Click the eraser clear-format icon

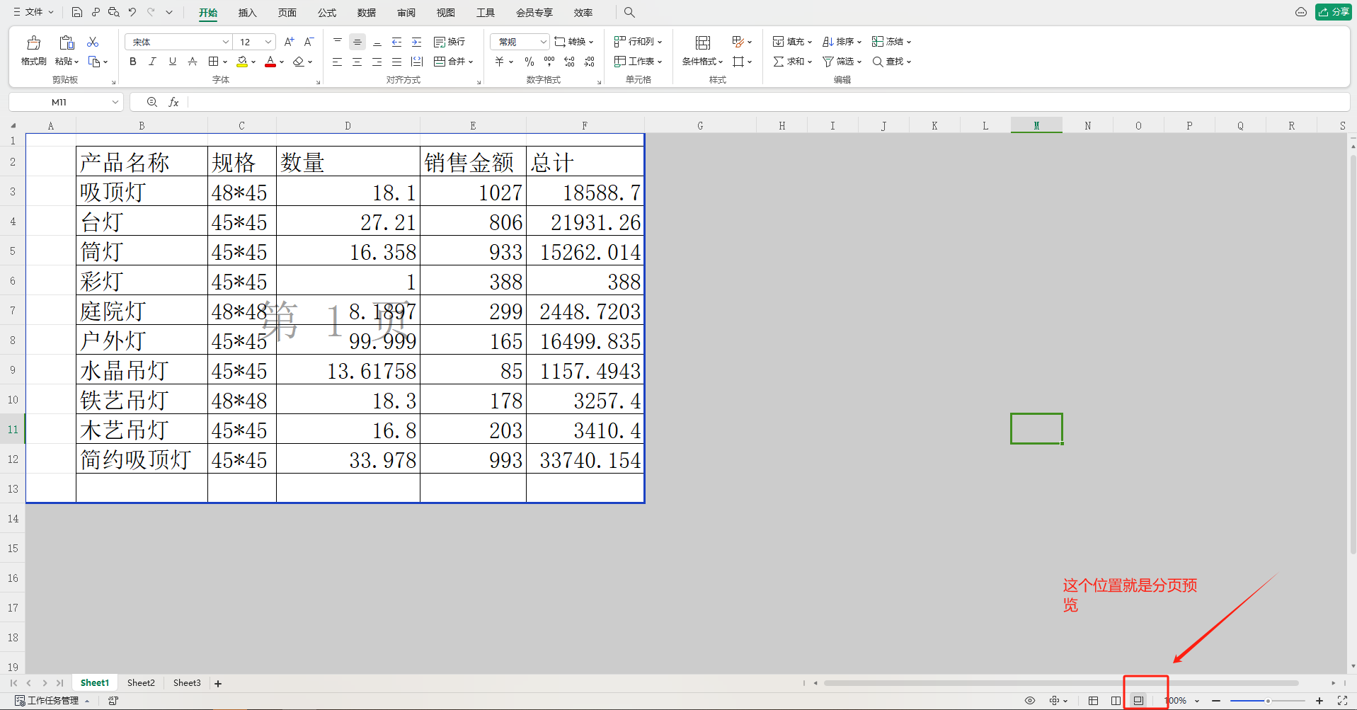(299, 62)
